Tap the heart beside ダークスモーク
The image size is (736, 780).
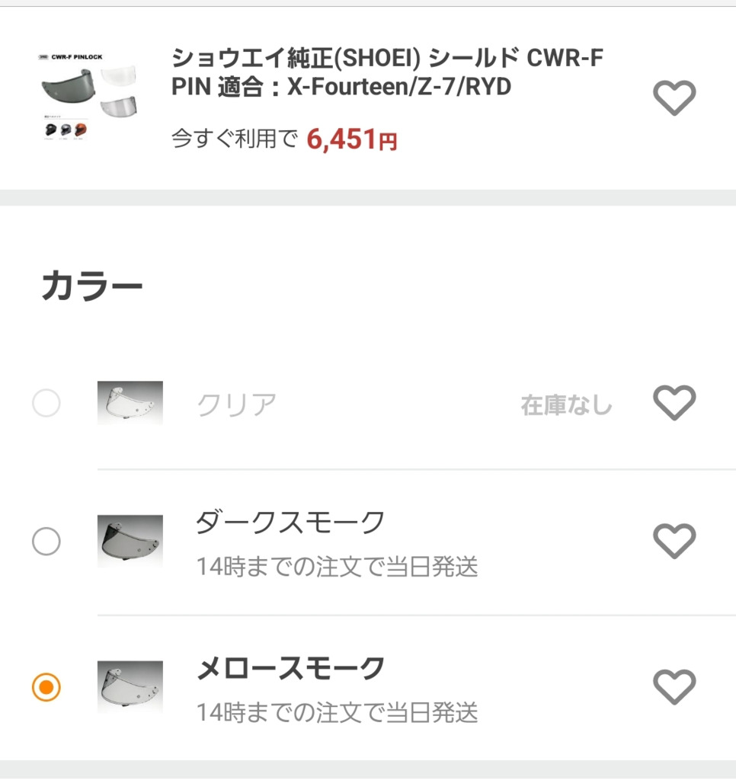coord(674,542)
